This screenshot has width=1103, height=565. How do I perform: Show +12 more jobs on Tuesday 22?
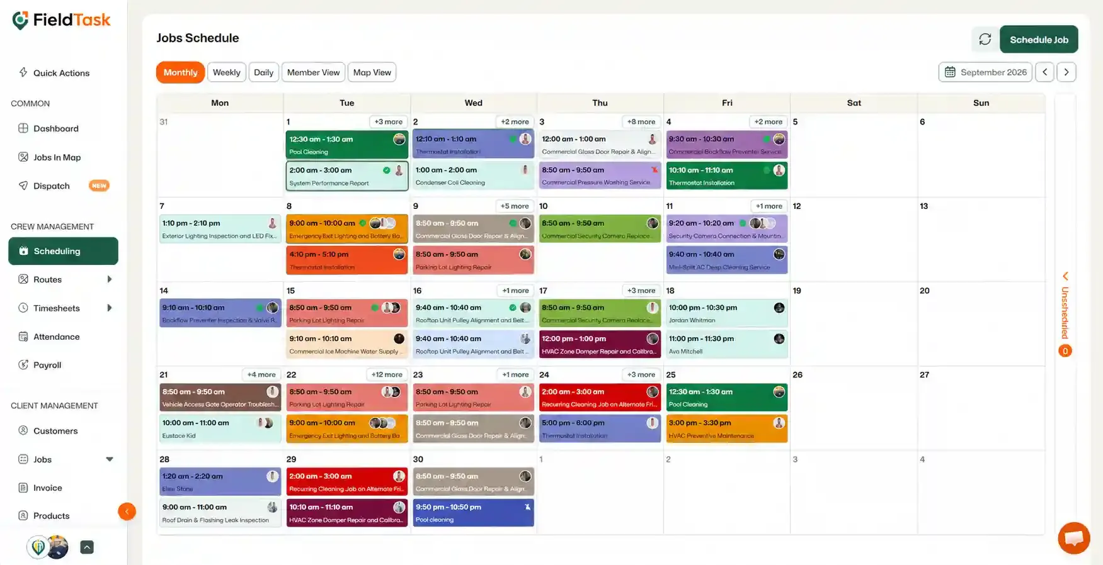click(x=387, y=374)
